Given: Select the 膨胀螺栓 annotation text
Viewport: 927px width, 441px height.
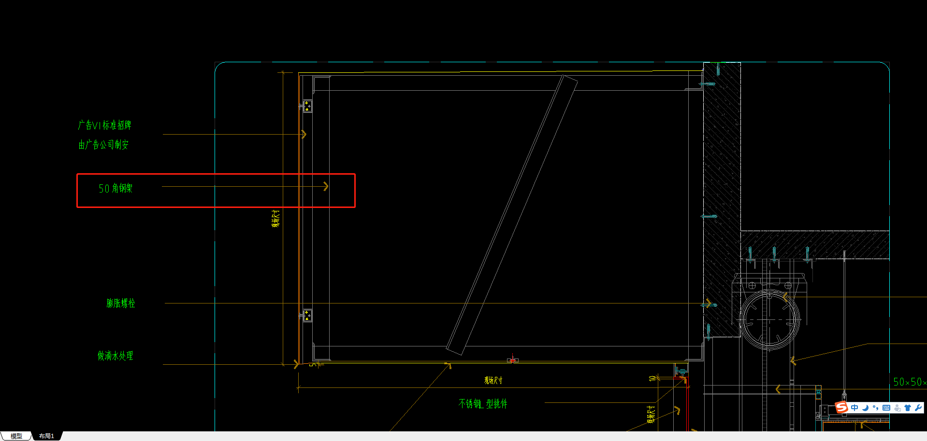Looking at the screenshot, I should pos(121,303).
